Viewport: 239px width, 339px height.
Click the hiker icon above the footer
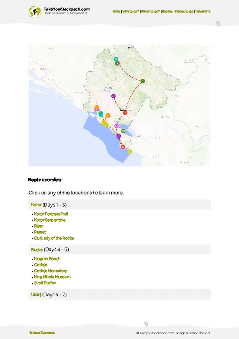tap(146, 324)
